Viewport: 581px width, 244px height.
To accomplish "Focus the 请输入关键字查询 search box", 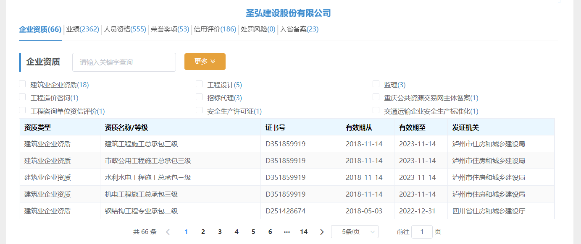I will click(x=124, y=62).
